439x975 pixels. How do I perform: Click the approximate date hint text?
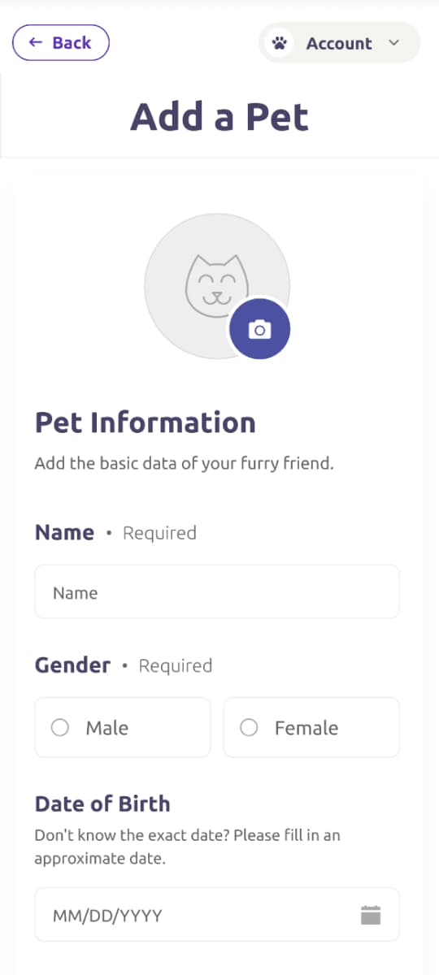click(187, 847)
